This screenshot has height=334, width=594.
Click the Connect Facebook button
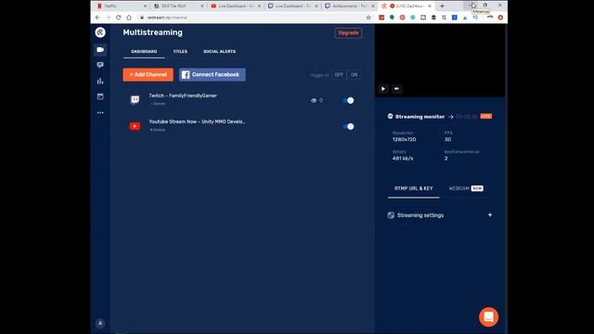213,74
